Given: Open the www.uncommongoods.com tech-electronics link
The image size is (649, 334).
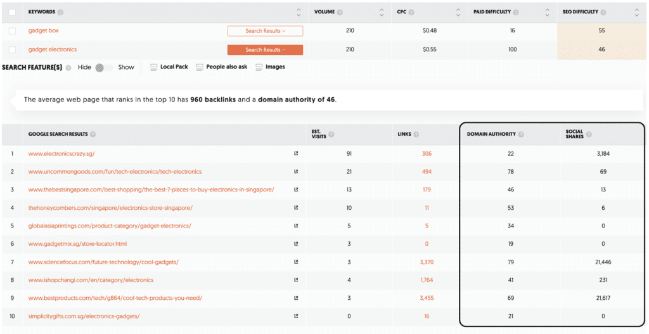Looking at the screenshot, I should (x=115, y=172).
